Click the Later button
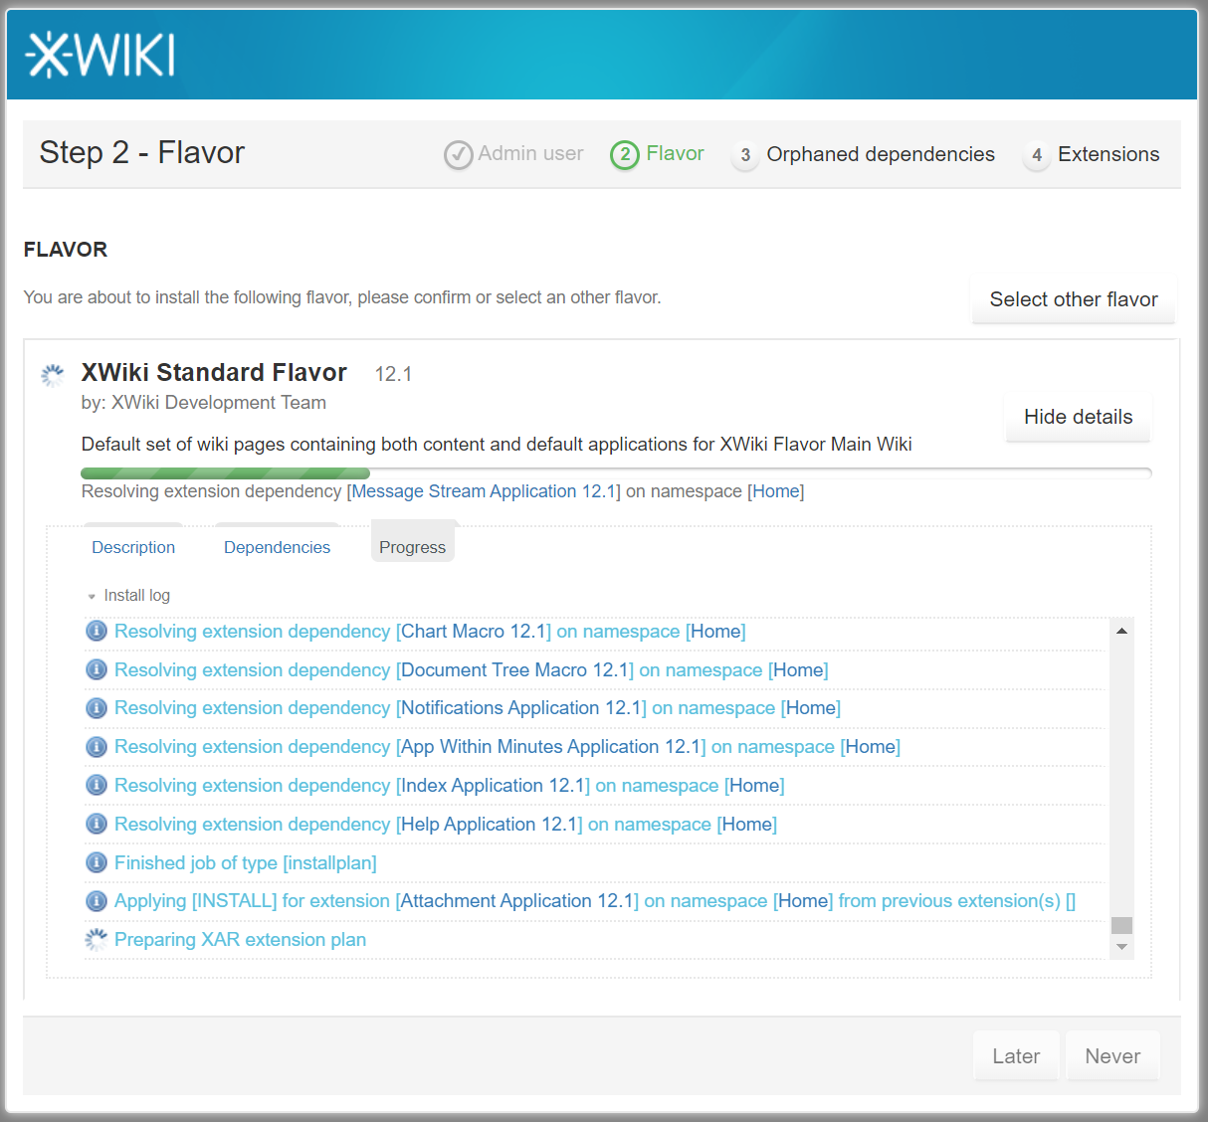The image size is (1208, 1122). click(x=1016, y=1056)
